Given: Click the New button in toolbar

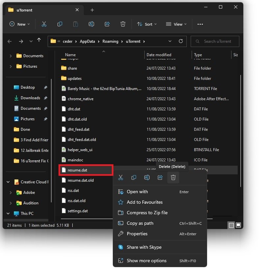Looking at the screenshot, I should tap(19, 24).
